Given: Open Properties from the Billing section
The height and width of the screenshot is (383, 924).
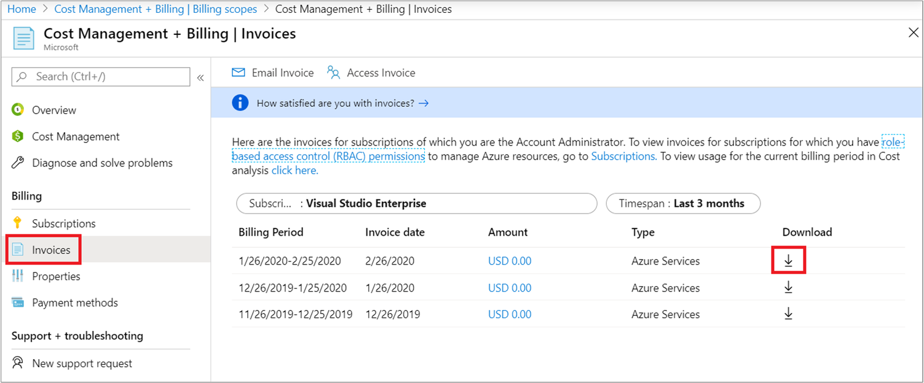Looking at the screenshot, I should (x=56, y=276).
